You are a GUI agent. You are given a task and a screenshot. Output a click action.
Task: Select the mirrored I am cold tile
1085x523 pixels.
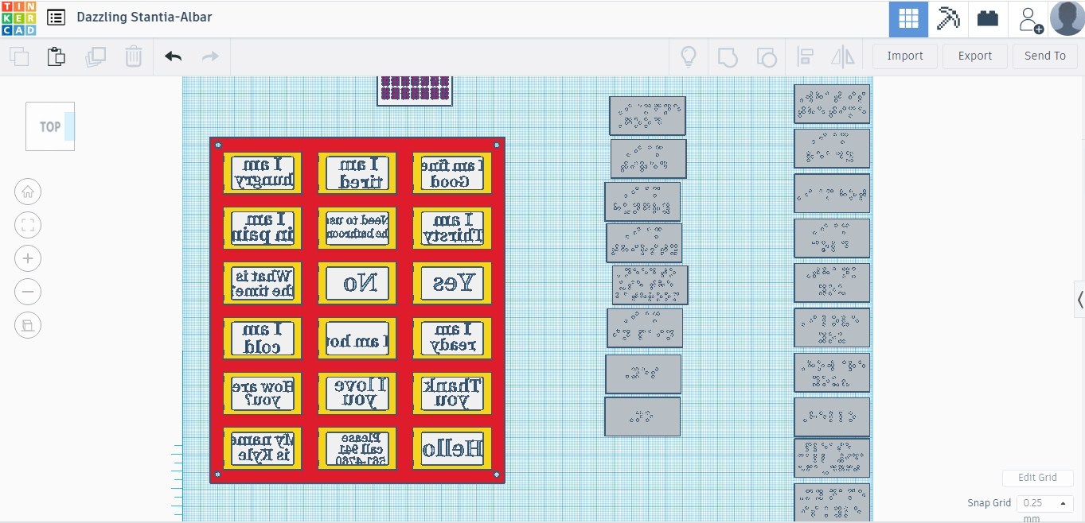[x=263, y=338]
